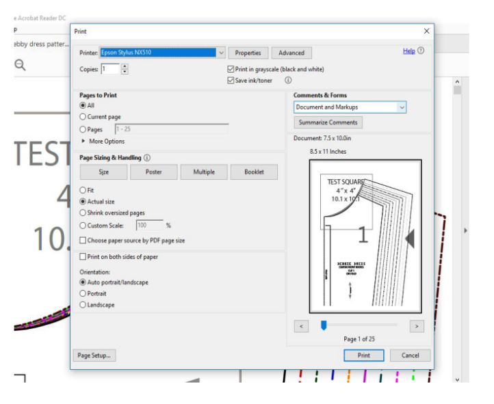Click the Save ink/toner info icon
The image size is (494, 404).
[x=288, y=80]
